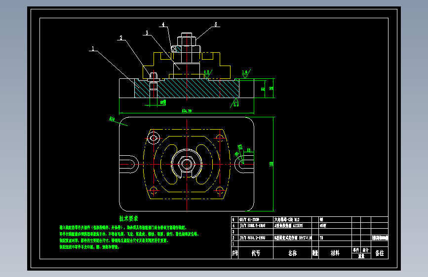The width and height of the screenshot is (428, 277).
Task: Select the parts list cell beginning JB/T 8008
Action: (256, 225)
